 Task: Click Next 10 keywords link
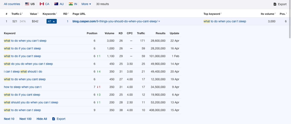(9, 119)
